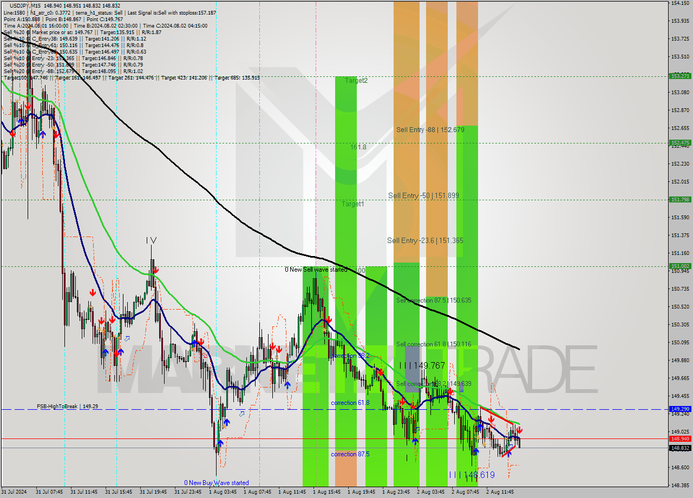The image size is (693, 498).
Task: Select the 'I V' wave label above peak
Action: click(151, 240)
